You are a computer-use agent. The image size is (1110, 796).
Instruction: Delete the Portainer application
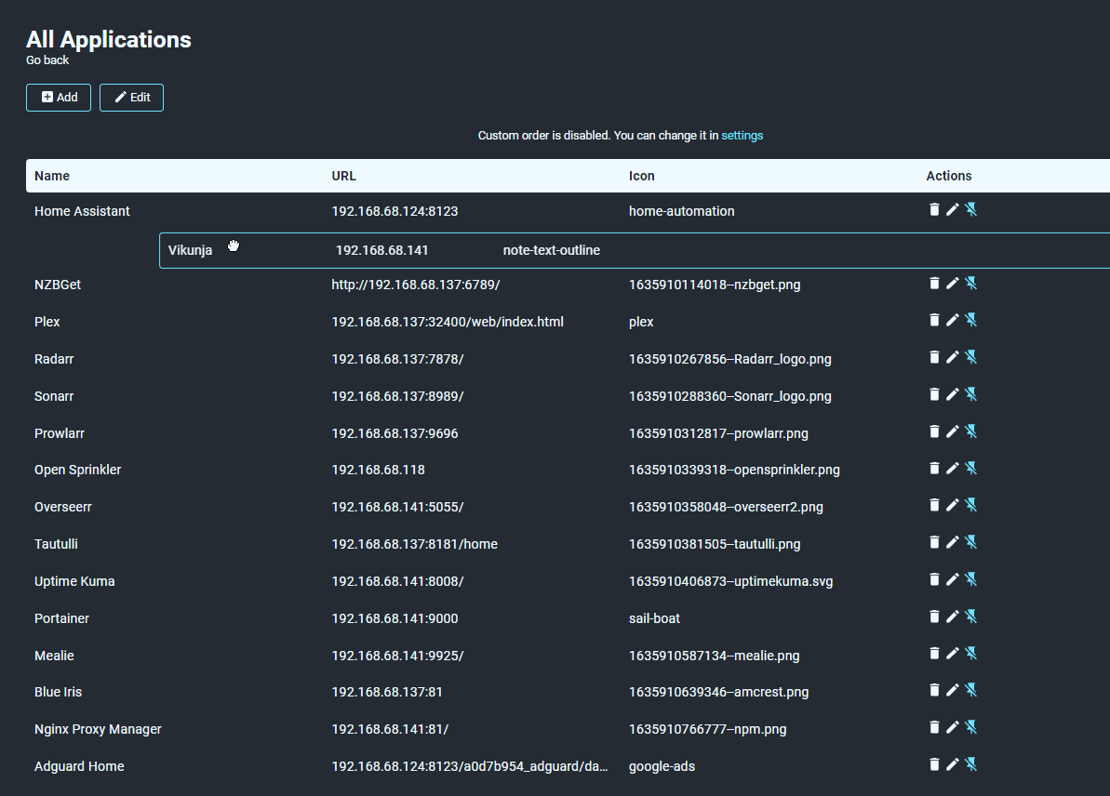pos(934,617)
